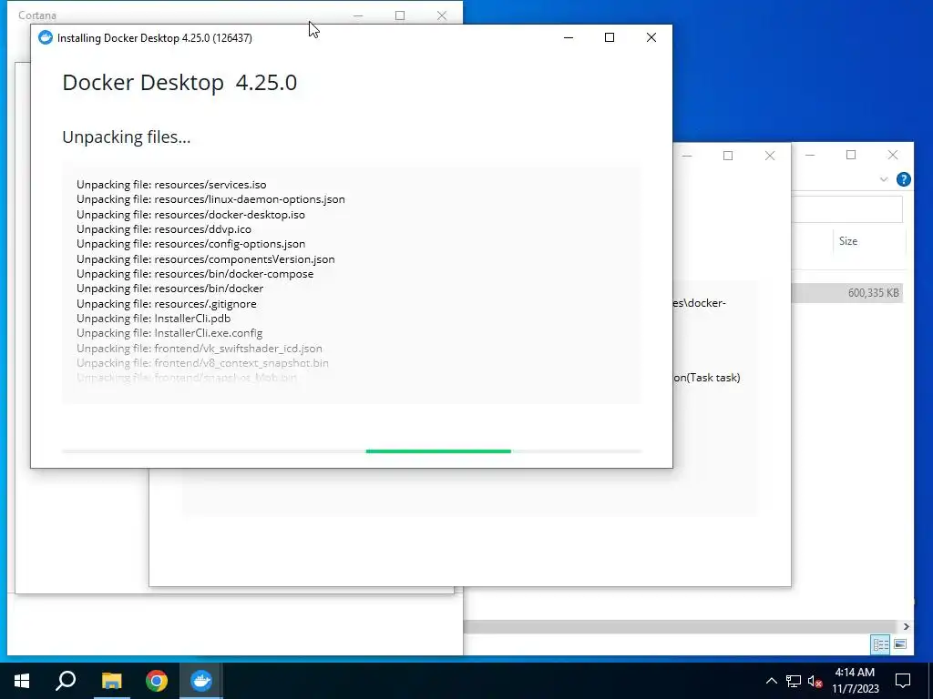Image resolution: width=933 pixels, height=699 pixels.
Task: Open taskbar search magnifier
Action: point(66,681)
